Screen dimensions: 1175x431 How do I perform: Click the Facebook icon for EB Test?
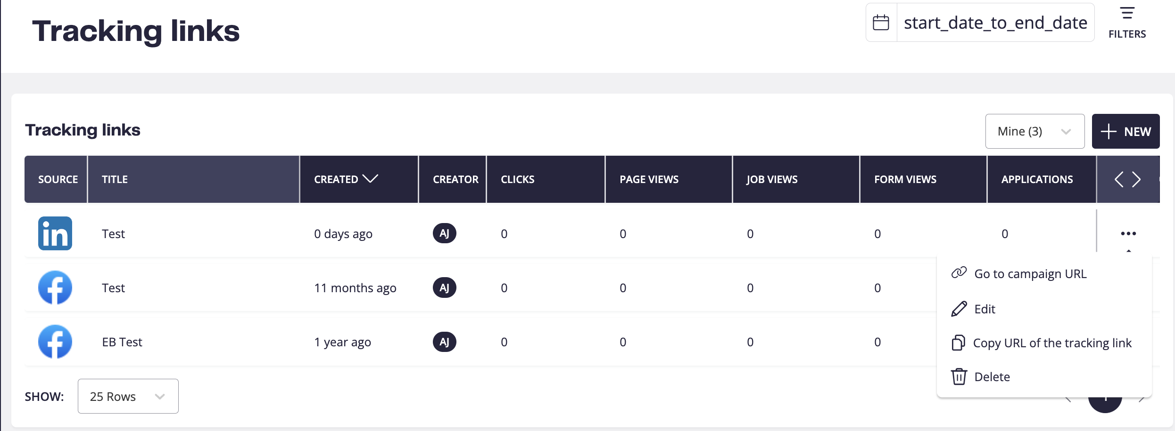[55, 342]
